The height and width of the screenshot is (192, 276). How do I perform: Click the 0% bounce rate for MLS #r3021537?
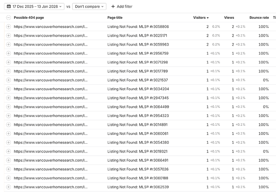point(266,80)
